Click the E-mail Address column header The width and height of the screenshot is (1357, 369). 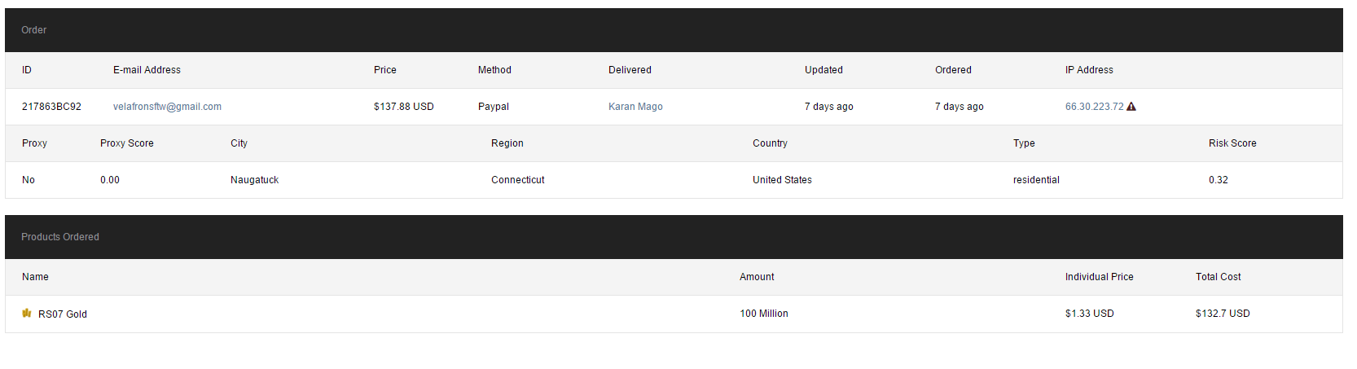coord(147,70)
